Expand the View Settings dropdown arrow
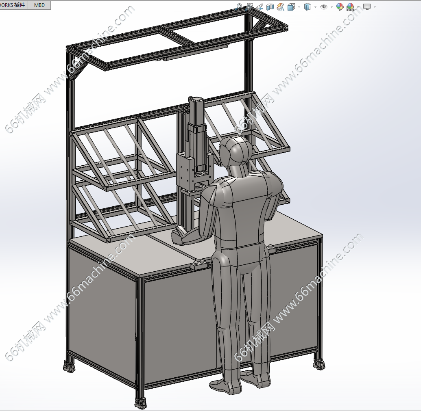 pyautogui.click(x=374, y=7)
